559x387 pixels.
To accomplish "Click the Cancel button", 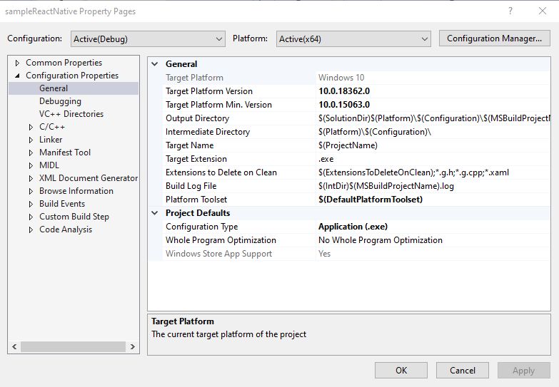I will coord(463,371).
